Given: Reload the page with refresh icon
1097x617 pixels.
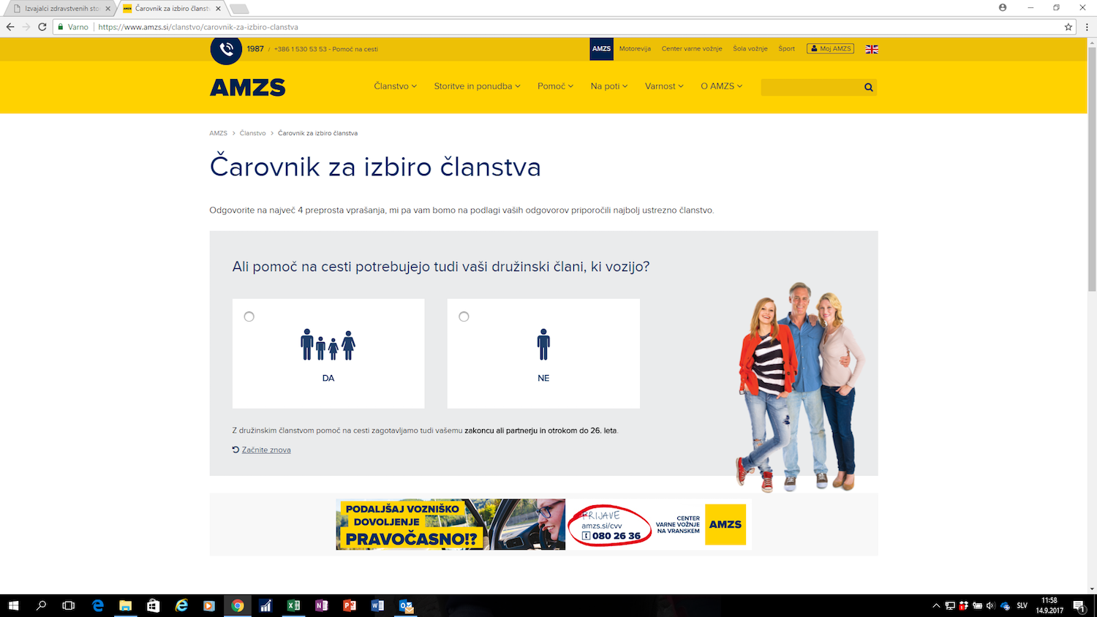Looking at the screenshot, I should coord(42,27).
